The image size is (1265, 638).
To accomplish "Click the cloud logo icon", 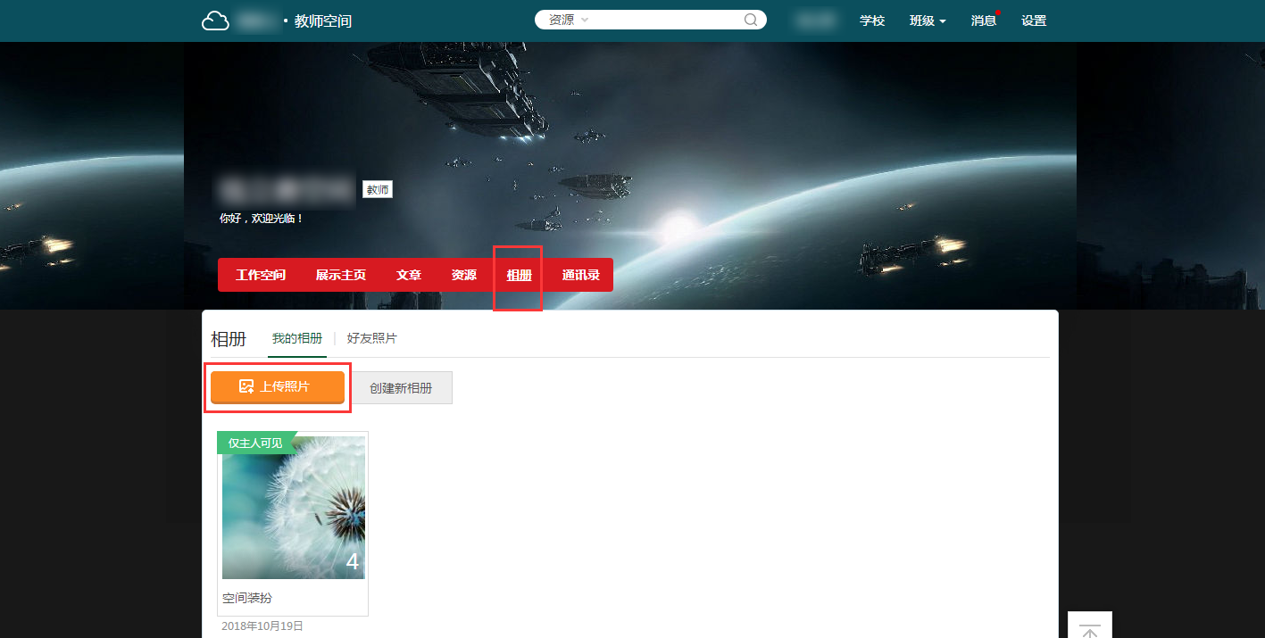I will click(215, 21).
